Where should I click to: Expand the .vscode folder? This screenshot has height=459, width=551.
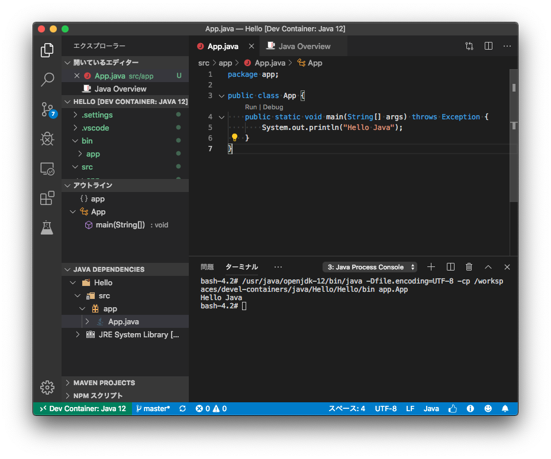coord(75,128)
